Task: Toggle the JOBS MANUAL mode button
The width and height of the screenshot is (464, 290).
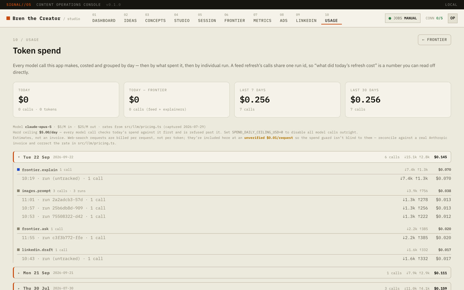Action: pyautogui.click(x=403, y=18)
